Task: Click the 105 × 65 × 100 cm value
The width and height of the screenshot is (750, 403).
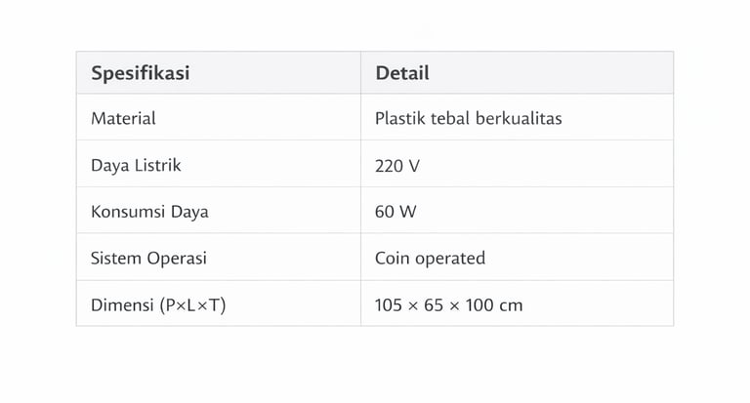Action: [448, 305]
